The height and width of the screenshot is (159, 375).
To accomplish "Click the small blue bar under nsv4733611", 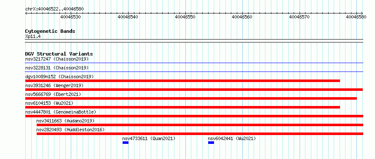I will tap(126, 143).
